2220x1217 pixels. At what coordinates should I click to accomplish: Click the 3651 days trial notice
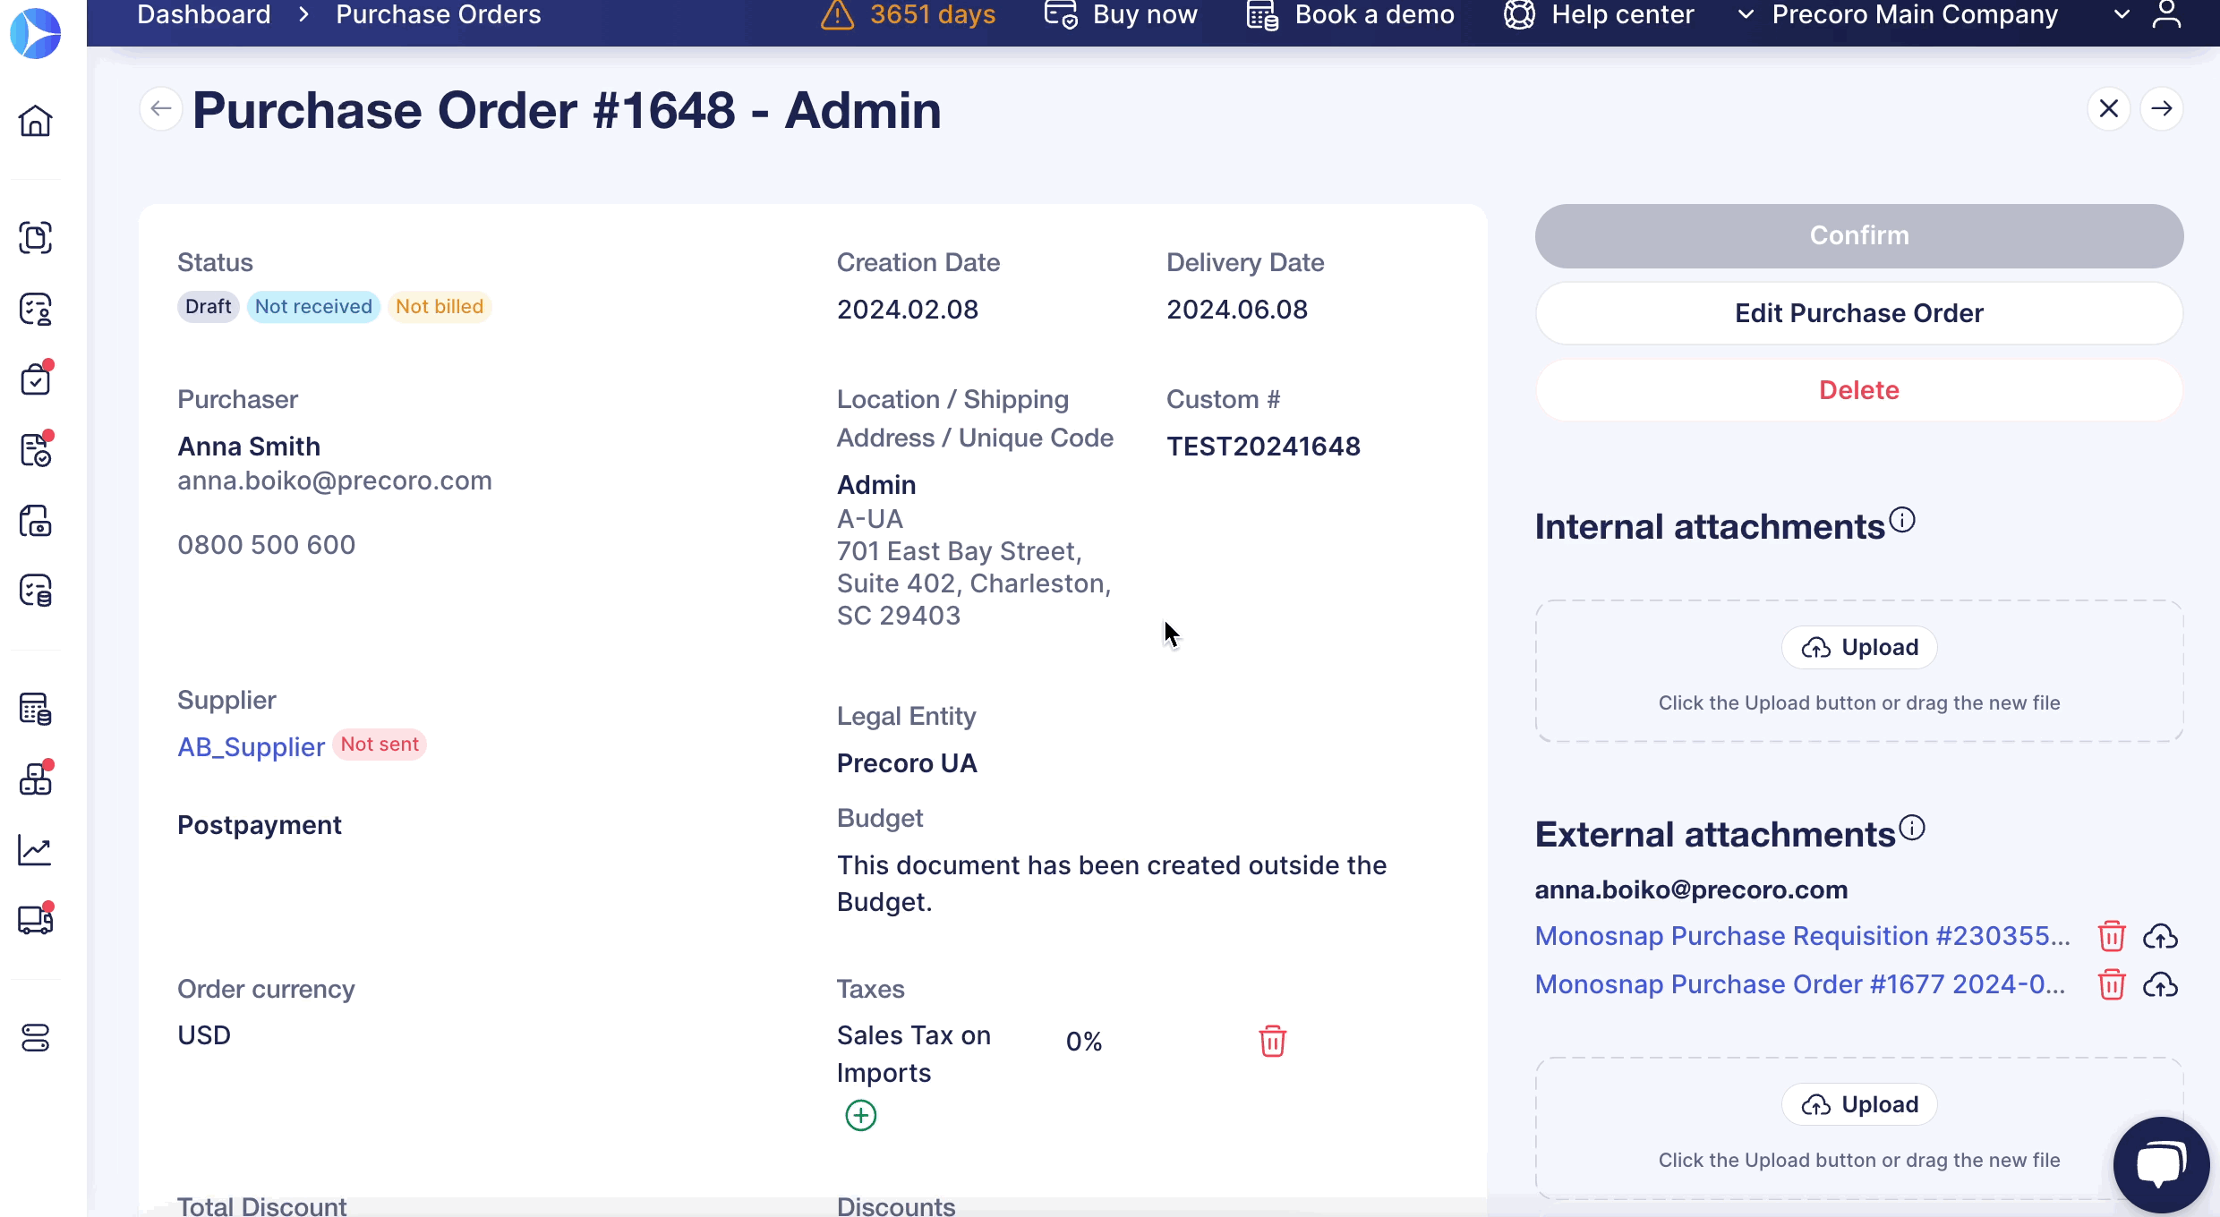[x=933, y=15]
